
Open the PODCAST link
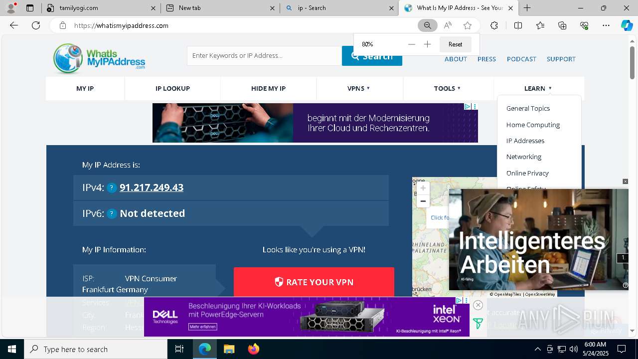pyautogui.click(x=521, y=59)
